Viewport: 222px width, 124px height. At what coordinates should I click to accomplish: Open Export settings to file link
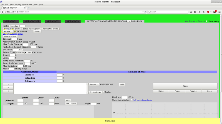13,34
